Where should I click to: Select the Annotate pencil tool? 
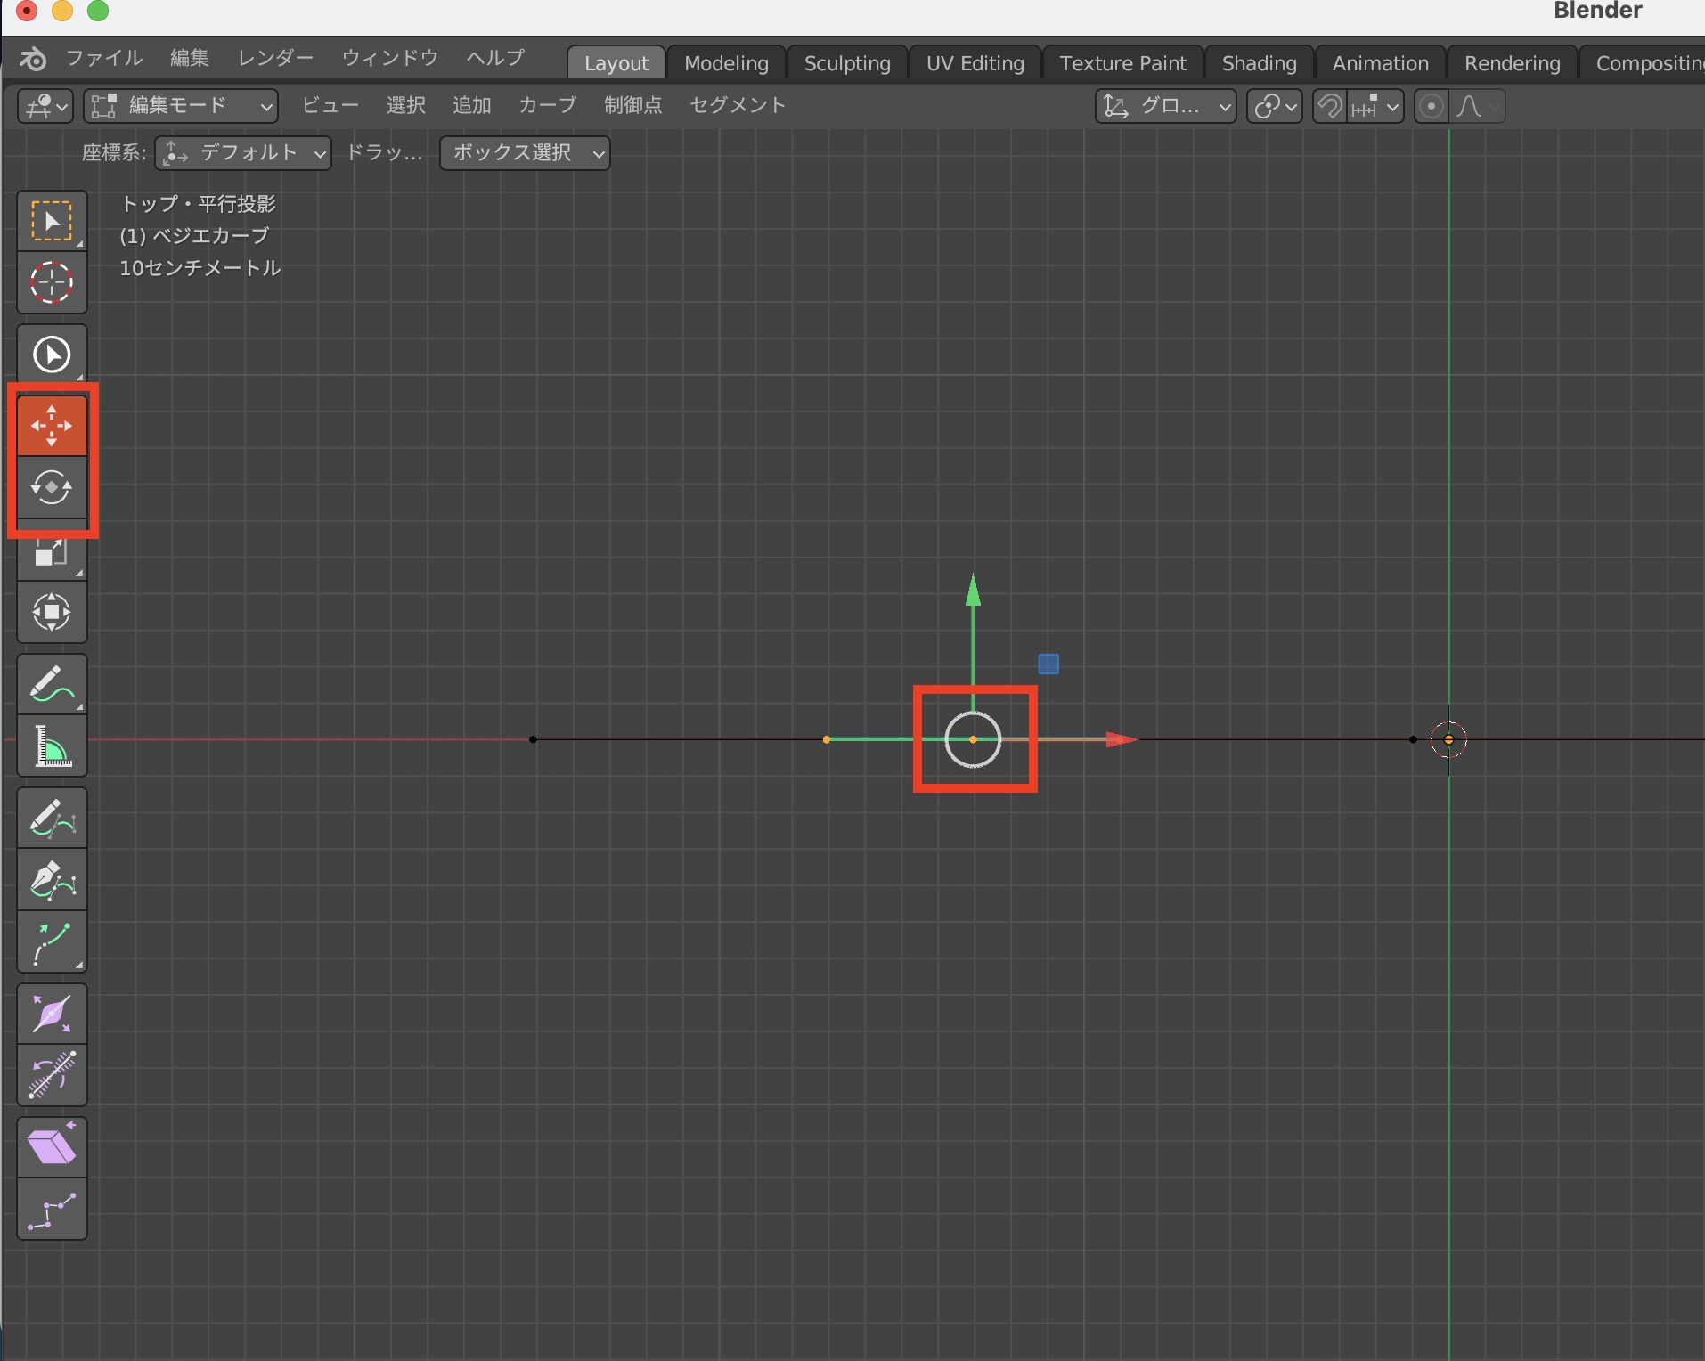click(x=52, y=684)
